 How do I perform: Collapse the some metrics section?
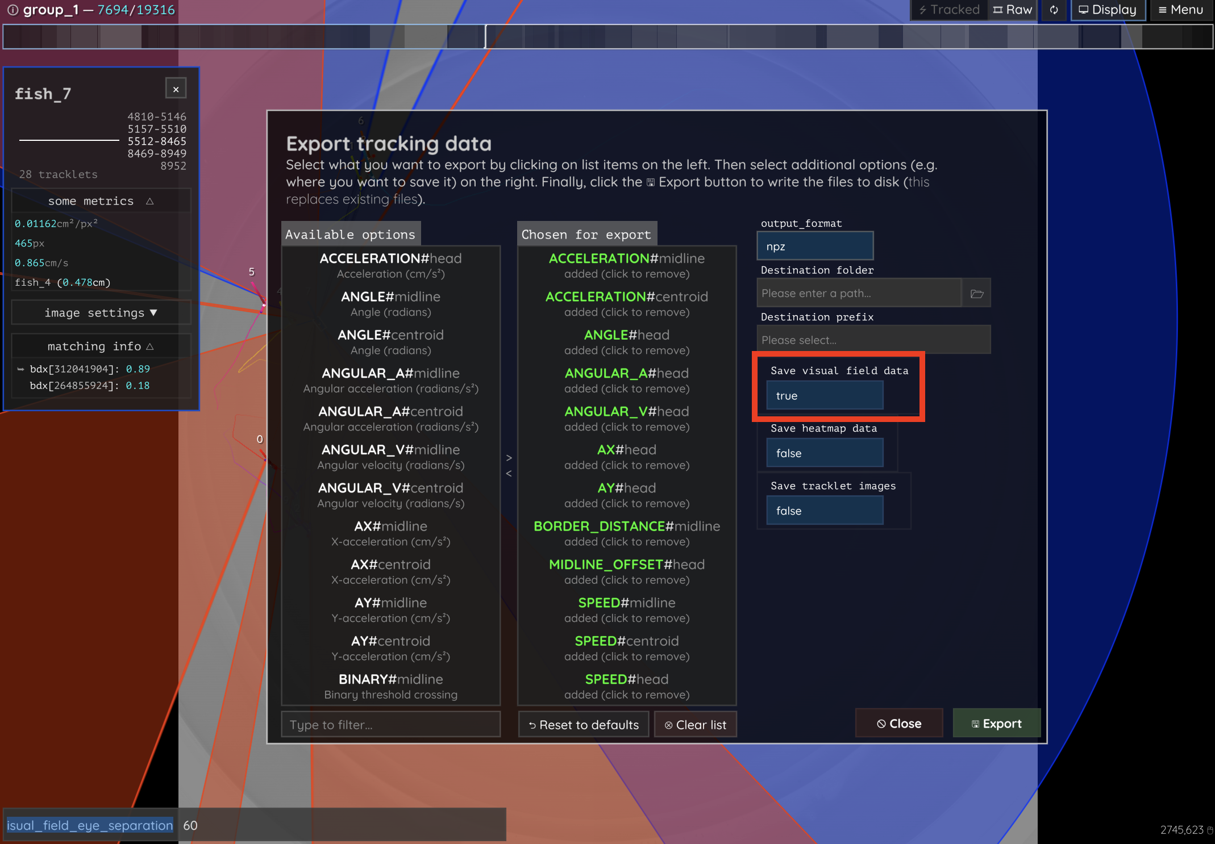101,201
